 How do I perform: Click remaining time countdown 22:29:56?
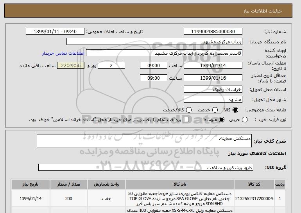[71, 65]
